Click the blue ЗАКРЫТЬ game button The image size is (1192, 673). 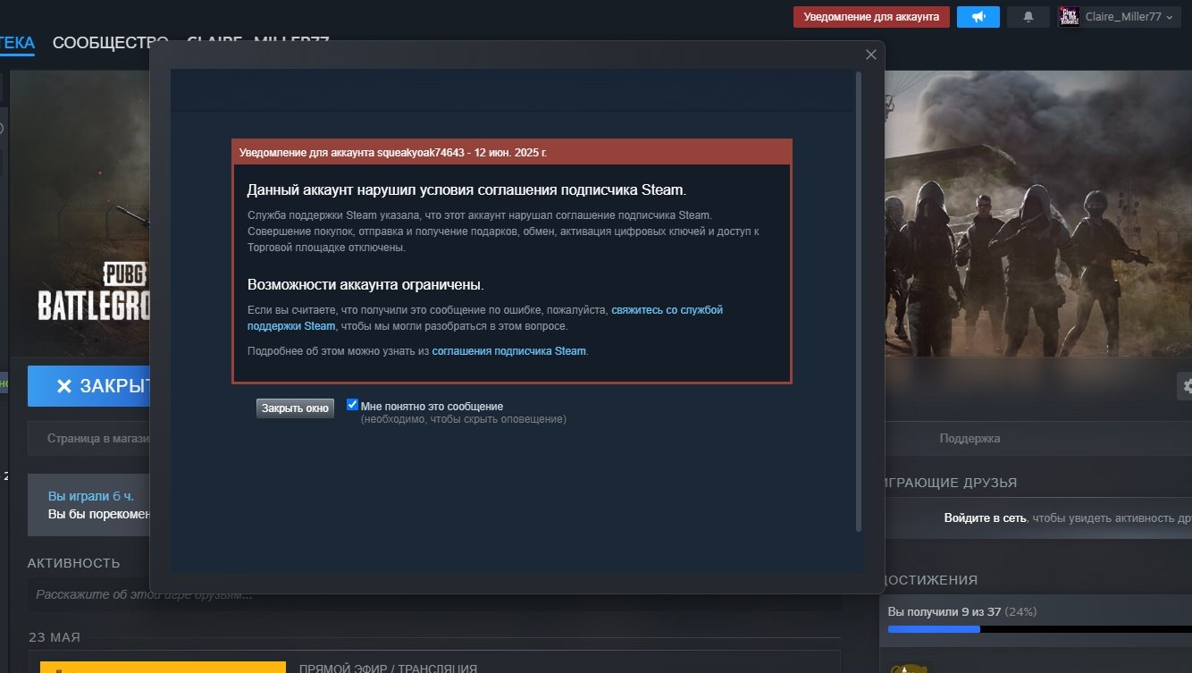[x=89, y=386]
